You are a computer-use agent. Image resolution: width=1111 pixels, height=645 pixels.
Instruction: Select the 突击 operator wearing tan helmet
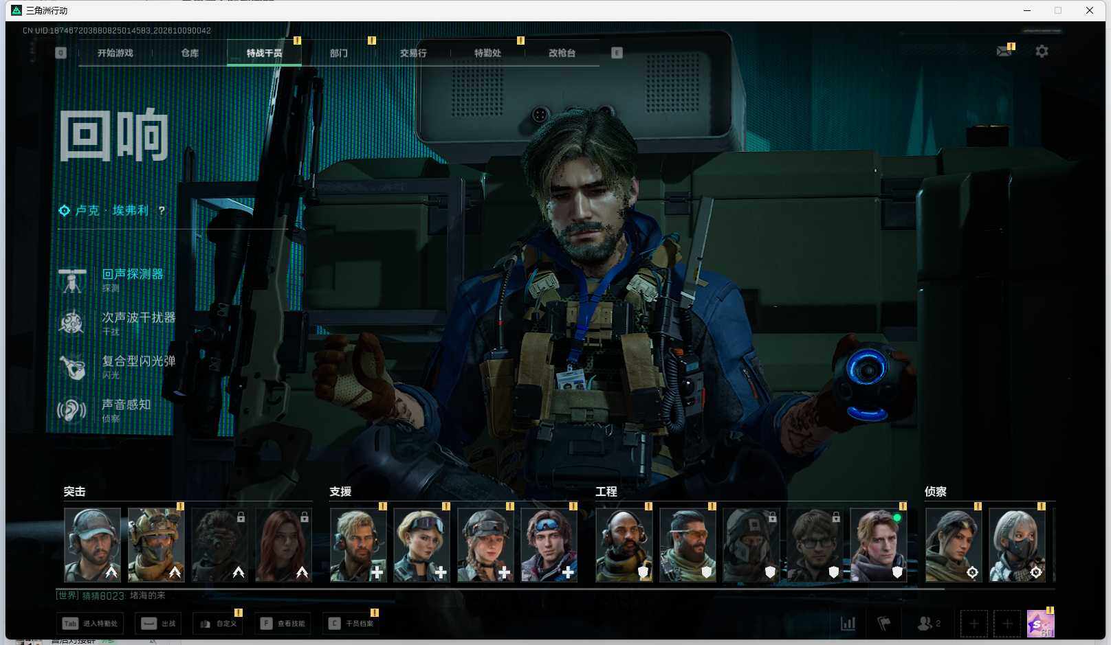pos(156,545)
